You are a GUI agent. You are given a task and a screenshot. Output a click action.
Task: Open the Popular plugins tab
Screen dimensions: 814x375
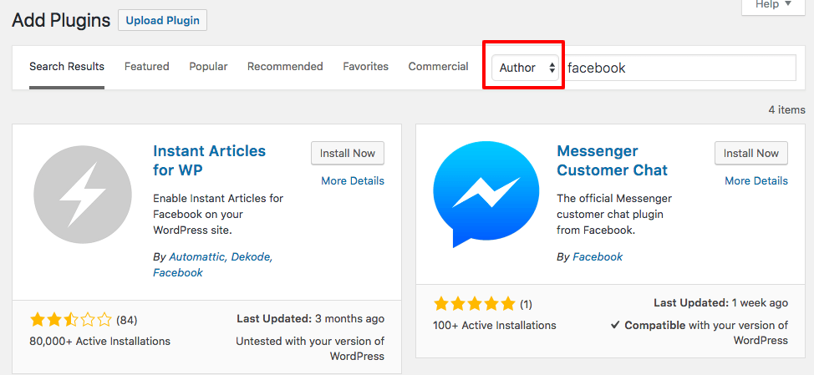[x=208, y=66]
